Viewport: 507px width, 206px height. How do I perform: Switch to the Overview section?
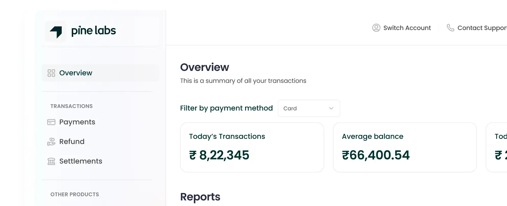click(x=75, y=73)
